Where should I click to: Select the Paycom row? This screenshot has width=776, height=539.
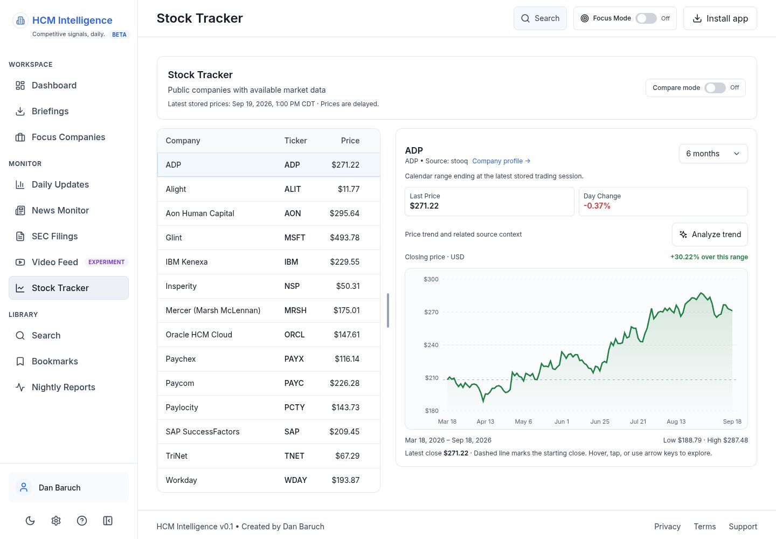tap(268, 383)
